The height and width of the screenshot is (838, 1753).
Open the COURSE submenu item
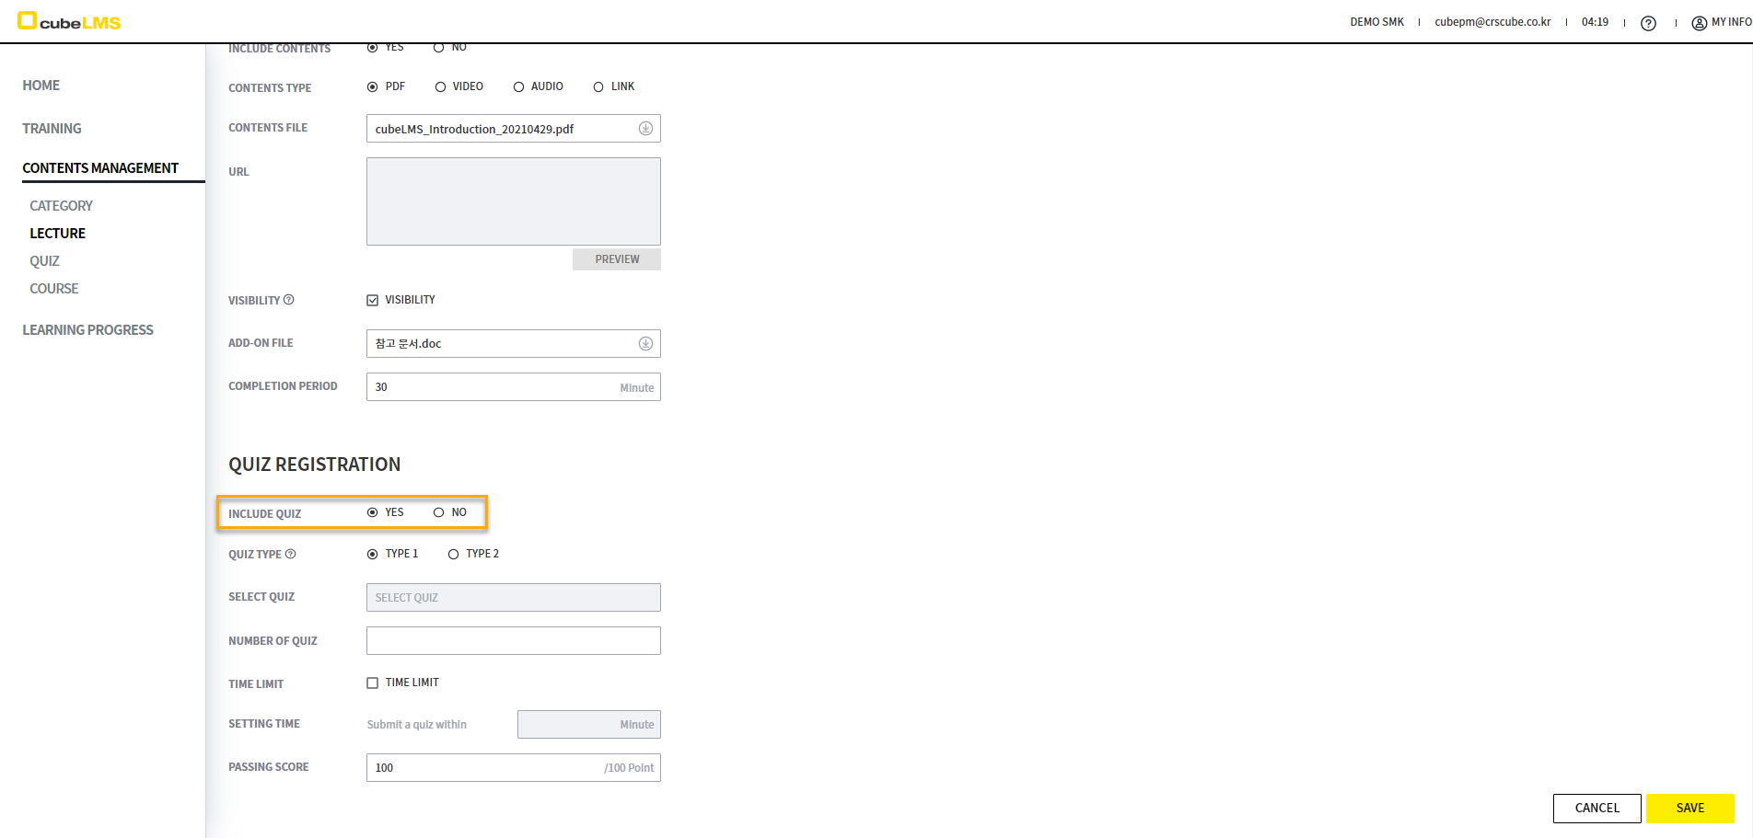[x=53, y=289]
